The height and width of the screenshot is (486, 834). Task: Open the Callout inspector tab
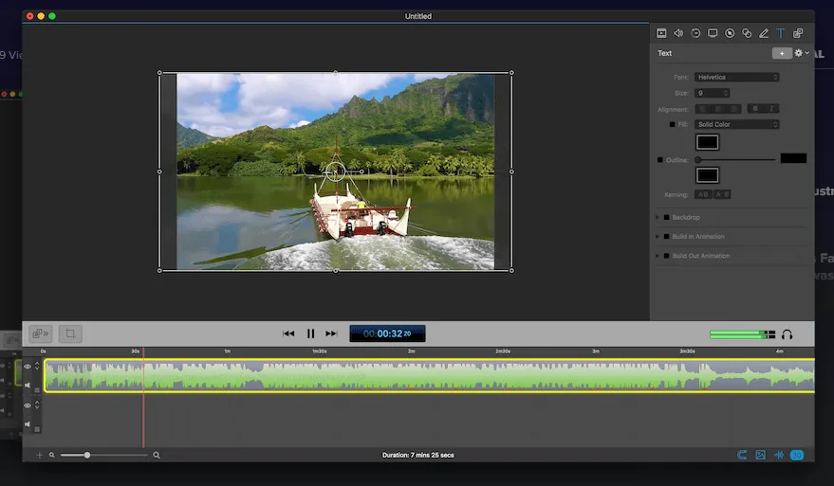(730, 33)
